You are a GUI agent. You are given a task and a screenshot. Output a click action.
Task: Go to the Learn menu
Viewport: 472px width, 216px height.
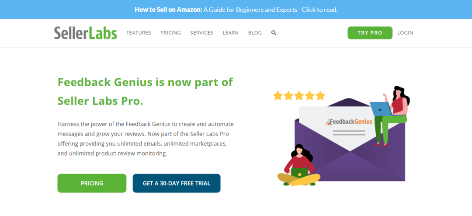(x=231, y=33)
